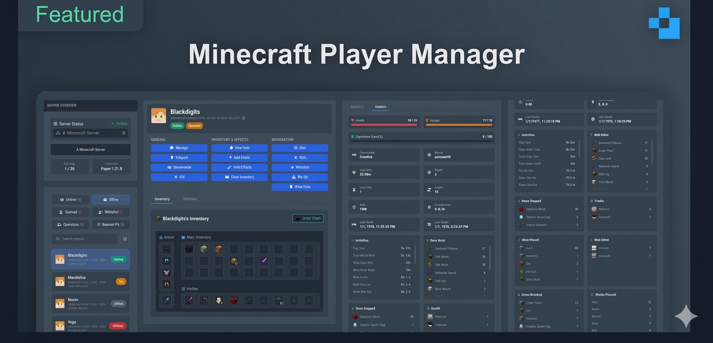Image resolution: width=713 pixels, height=343 pixels.
Task: Click the first sword in the hotbar row
Action: pos(189,301)
